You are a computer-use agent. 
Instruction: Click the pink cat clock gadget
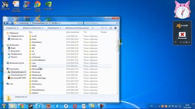(182, 10)
